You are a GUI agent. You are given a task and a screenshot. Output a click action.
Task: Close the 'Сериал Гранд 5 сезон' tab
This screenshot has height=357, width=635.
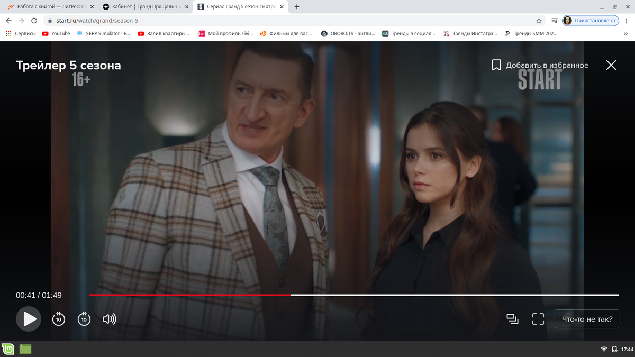pos(281,7)
